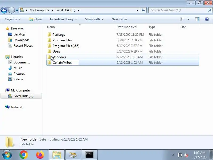Open Downloads in Favorites
Viewport: 213px width, 160px height.
point(21,40)
